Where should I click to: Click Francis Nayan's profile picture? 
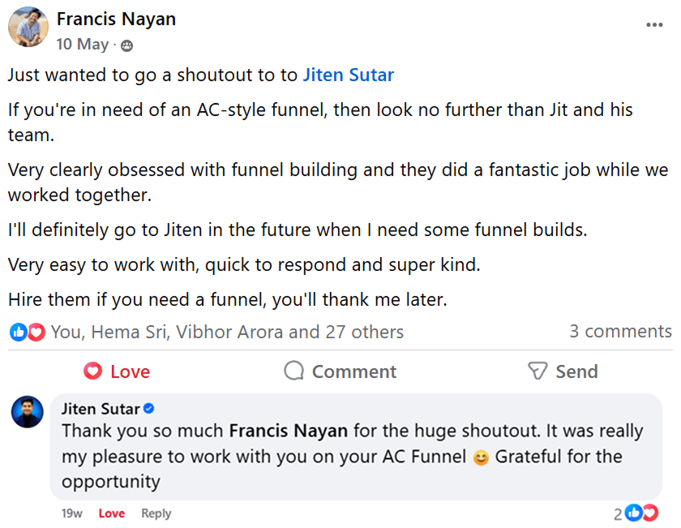tap(28, 28)
